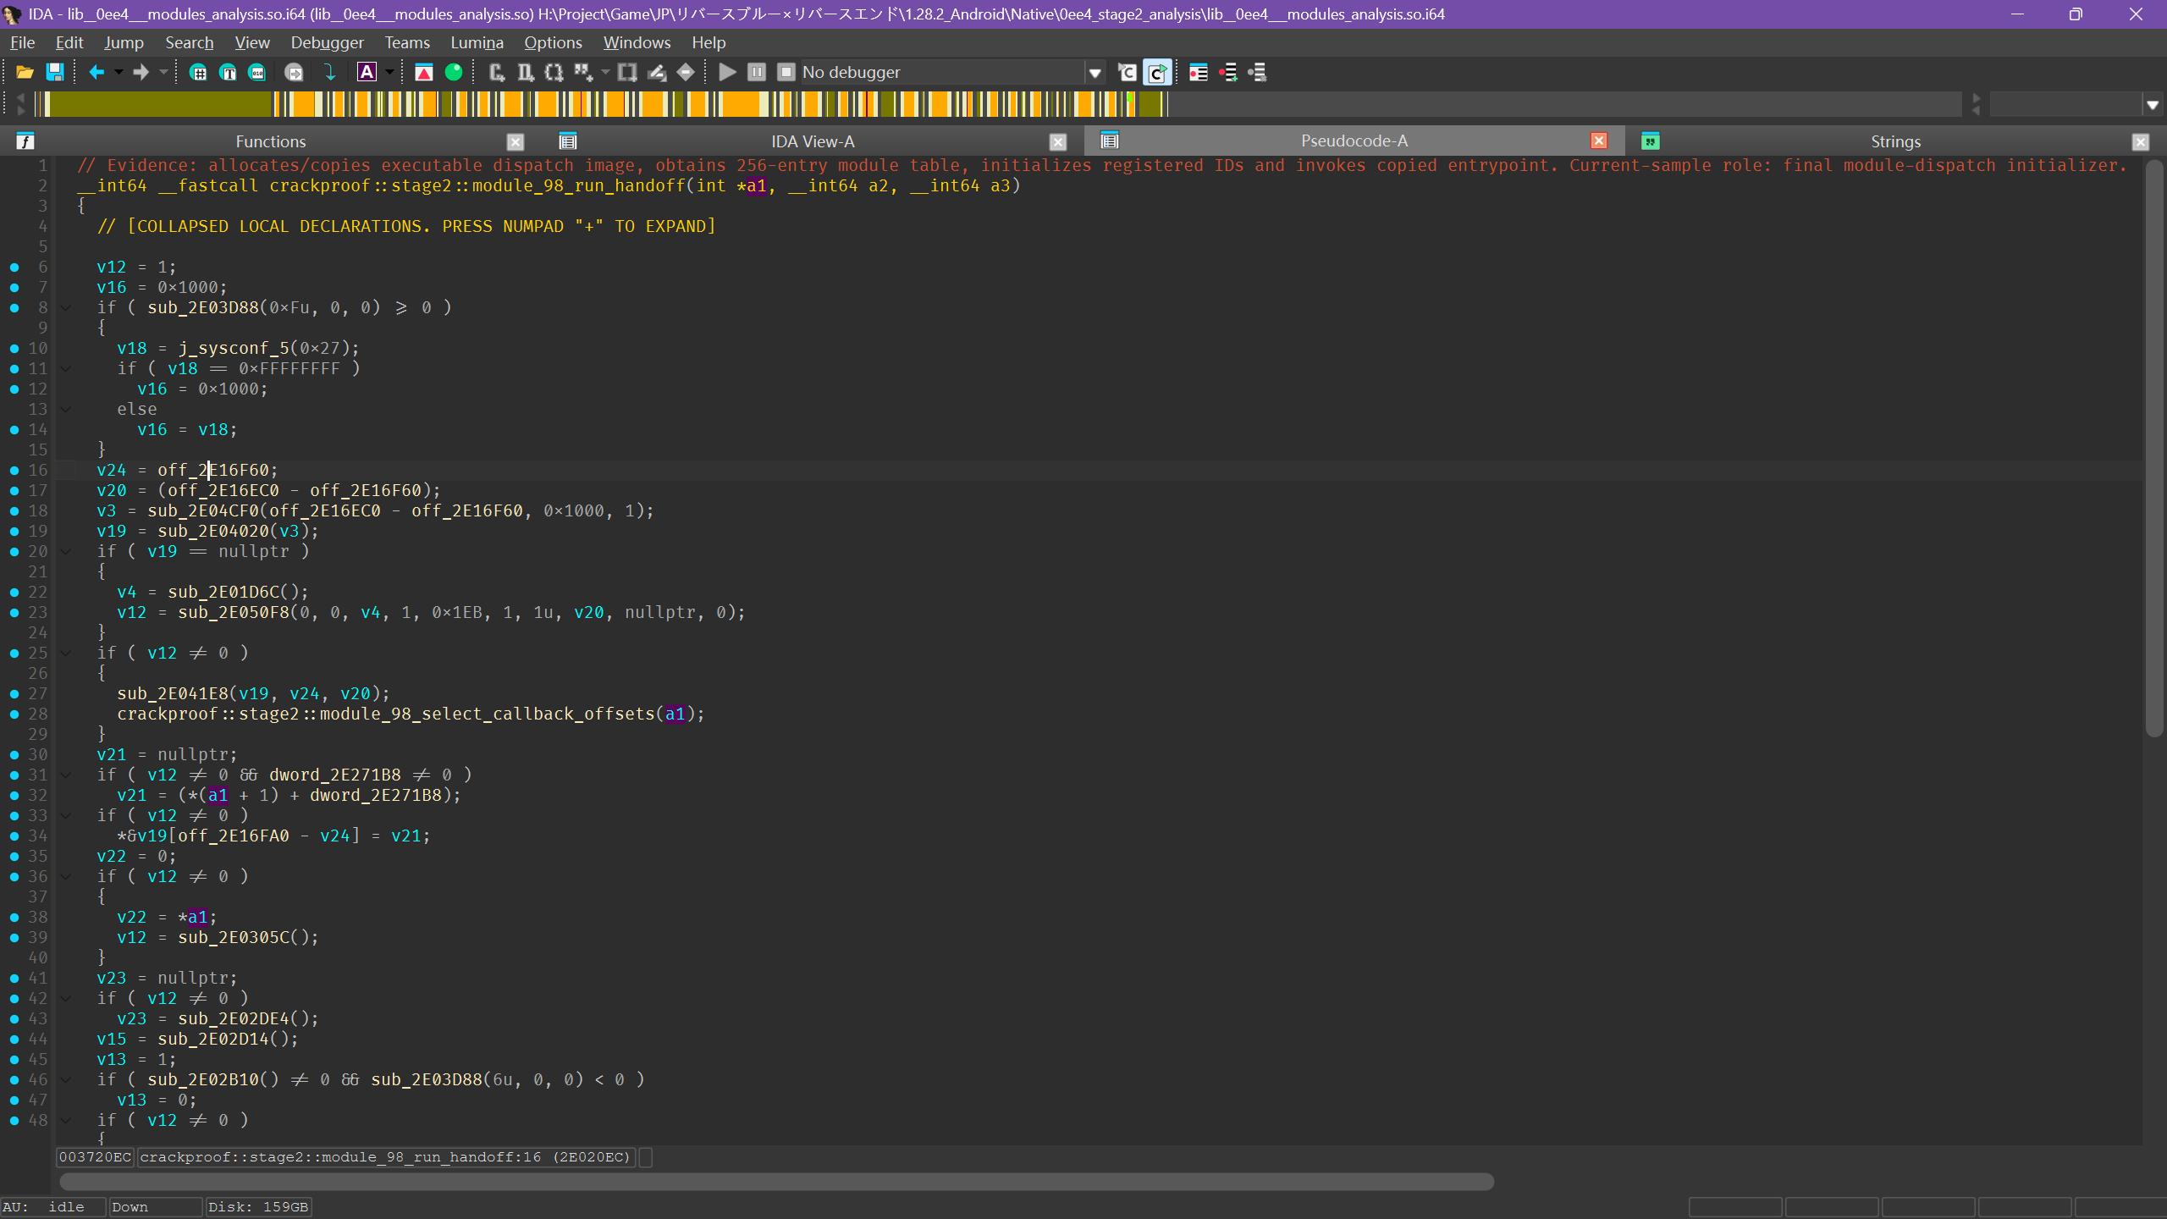Toggle breakpoint dot on line 10
The height and width of the screenshot is (1219, 2167).
coord(14,349)
